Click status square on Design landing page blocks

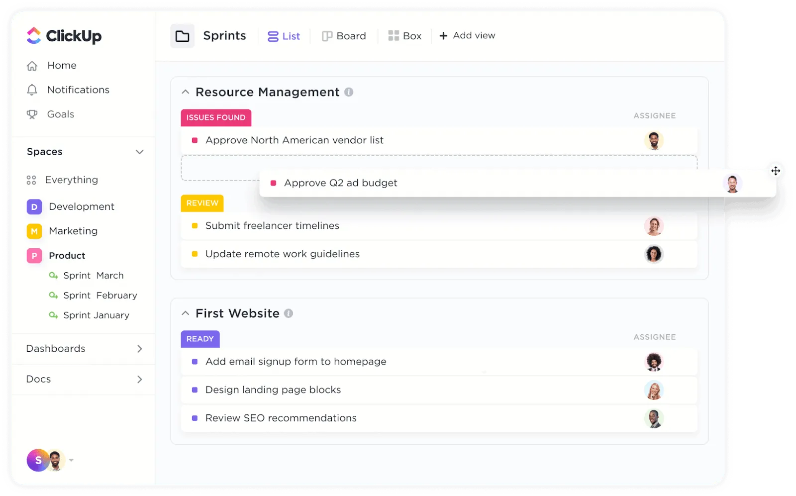pyautogui.click(x=195, y=390)
